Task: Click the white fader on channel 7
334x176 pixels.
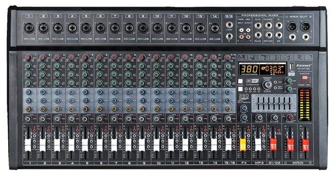Action: [114, 144]
